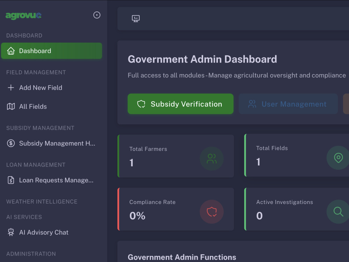Viewport: 349px width, 262px height.
Task: Click the WEATHER INTELLIGENCE section header
Action: click(42, 202)
